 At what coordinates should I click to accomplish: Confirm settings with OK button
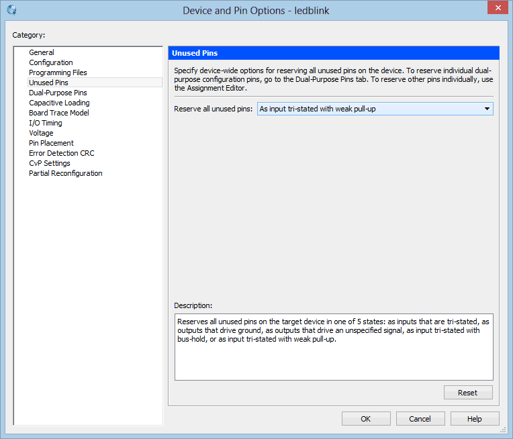(366, 419)
